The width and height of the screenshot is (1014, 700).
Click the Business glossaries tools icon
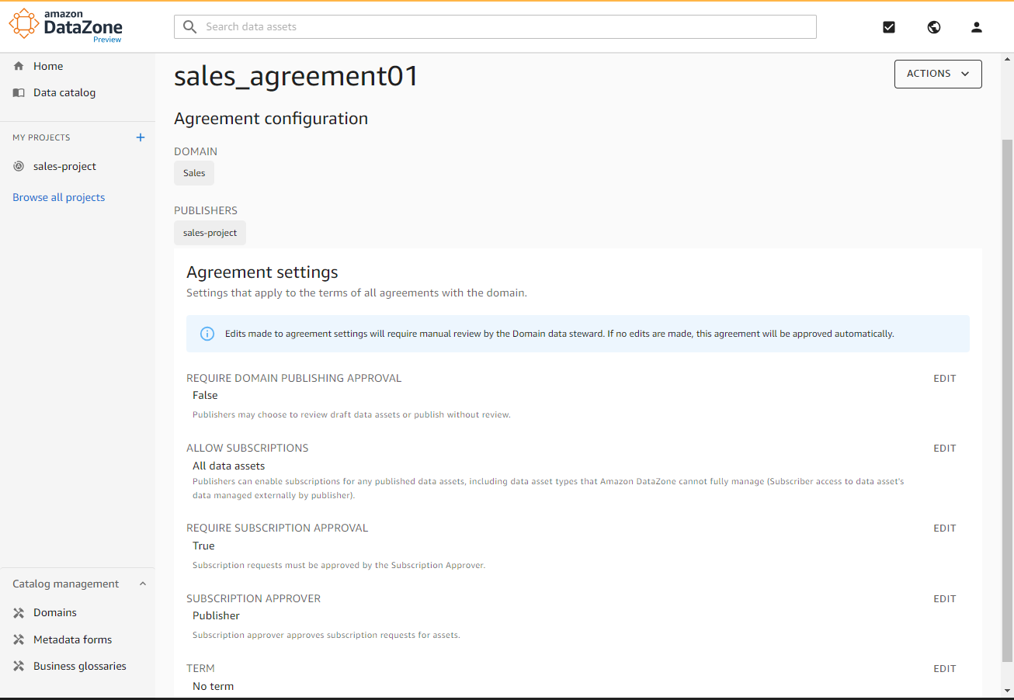[19, 667]
